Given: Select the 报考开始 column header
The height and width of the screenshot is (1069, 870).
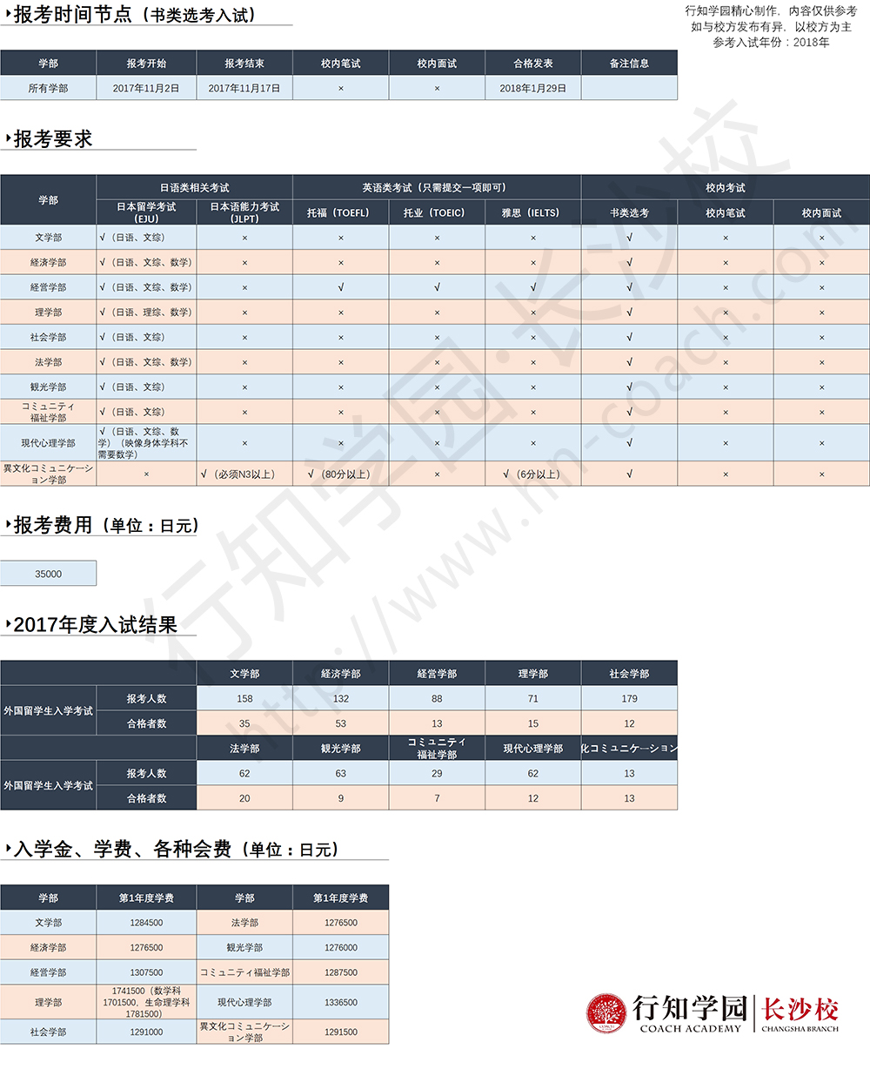Looking at the screenshot, I should (x=146, y=64).
